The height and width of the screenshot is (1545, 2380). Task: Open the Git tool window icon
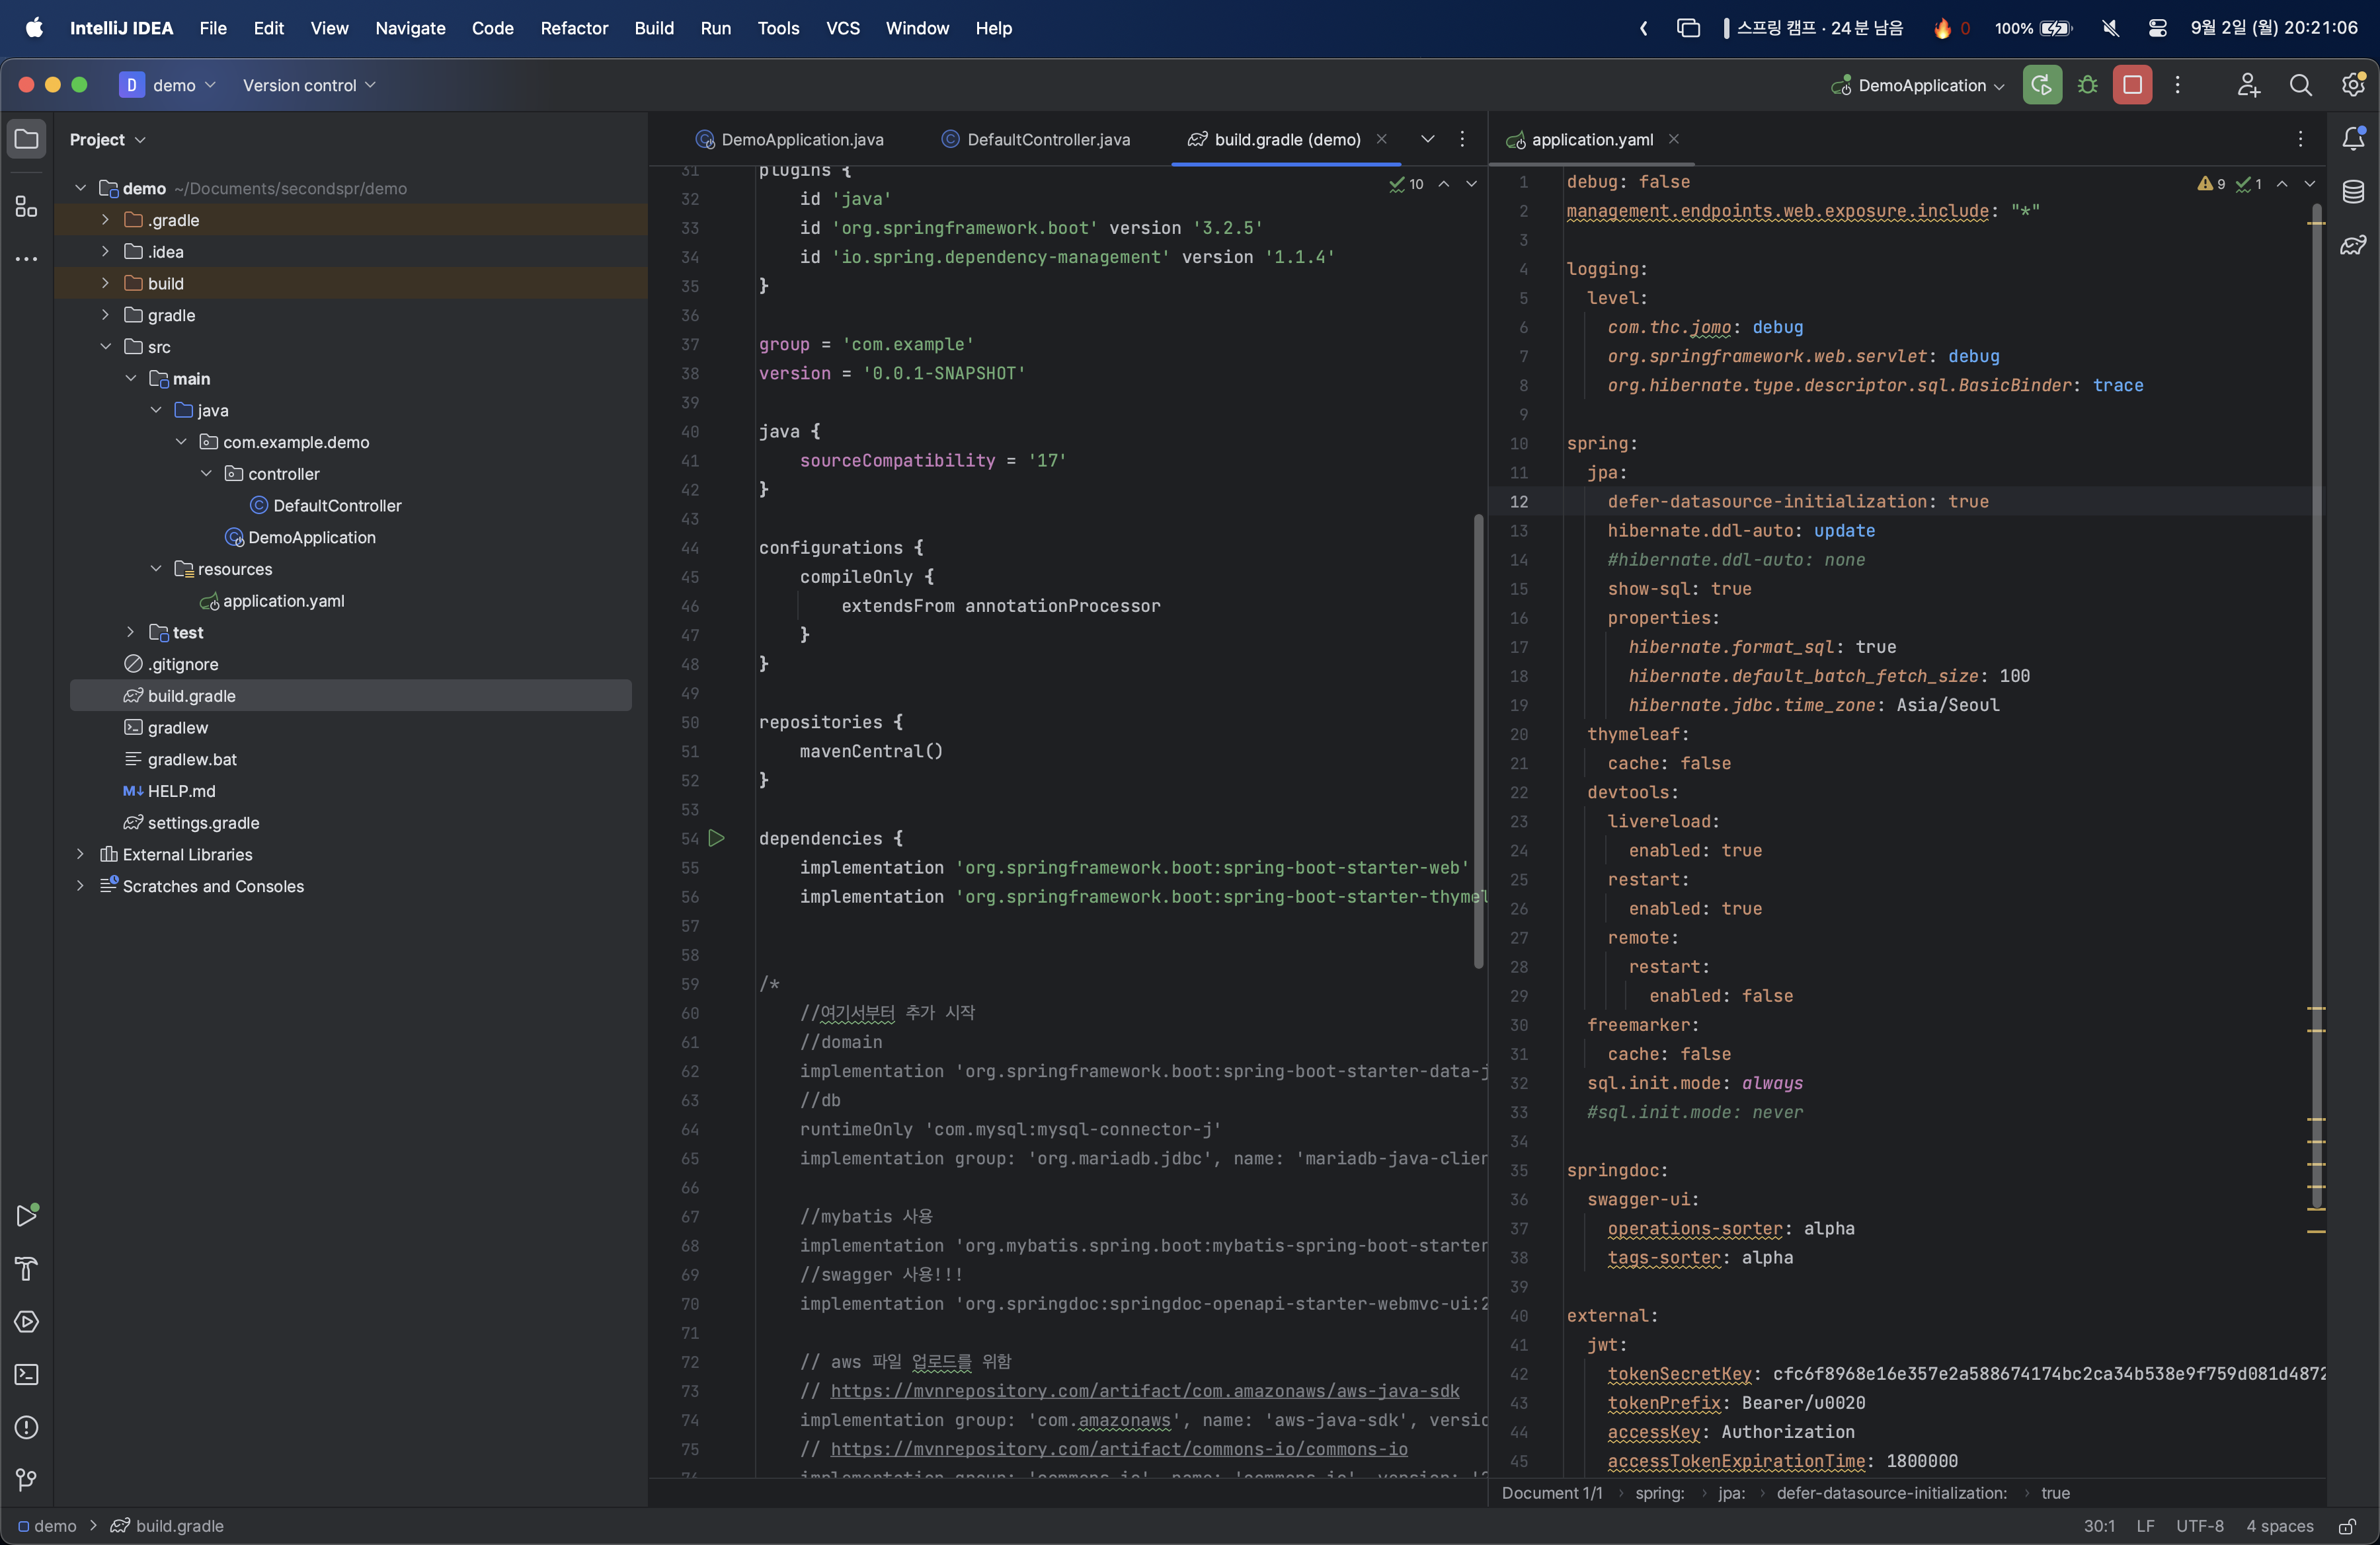(x=27, y=1480)
